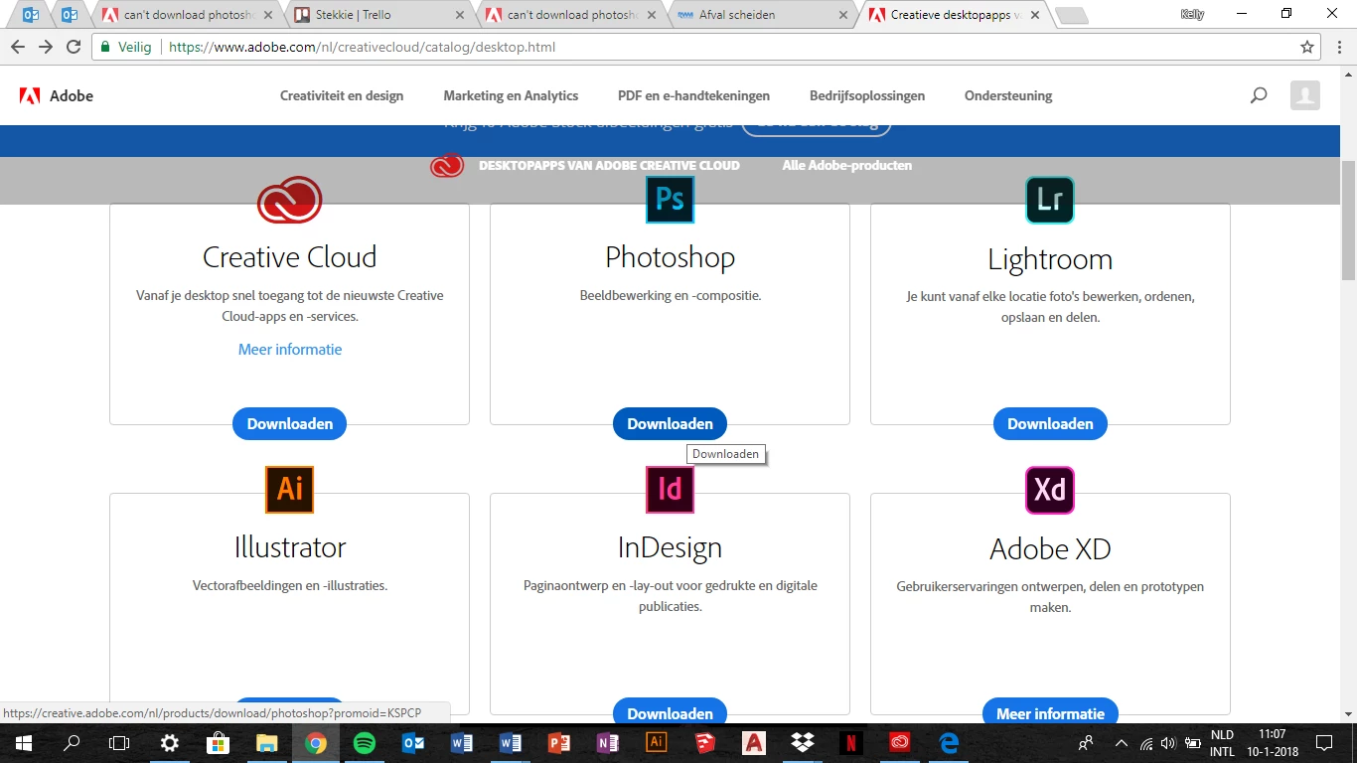
Task: Open Task View on the taskbar
Action: (x=119, y=743)
